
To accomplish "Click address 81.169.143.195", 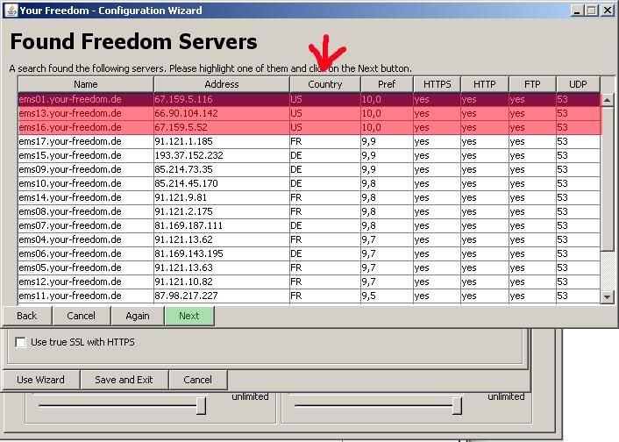I will point(189,253).
